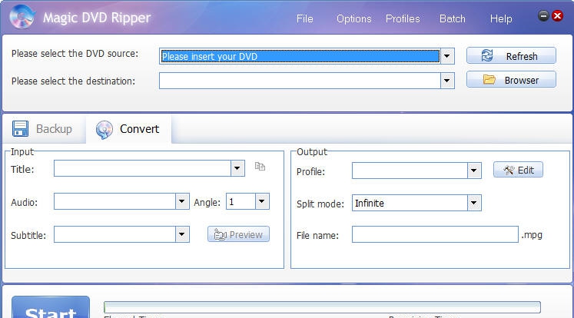Open the File menu
Viewport: 574px width, 318px height.
pyautogui.click(x=304, y=18)
